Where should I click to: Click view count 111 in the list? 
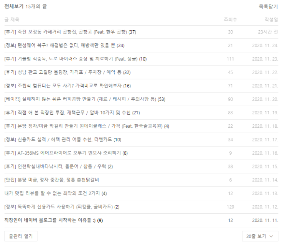tap(230, 59)
